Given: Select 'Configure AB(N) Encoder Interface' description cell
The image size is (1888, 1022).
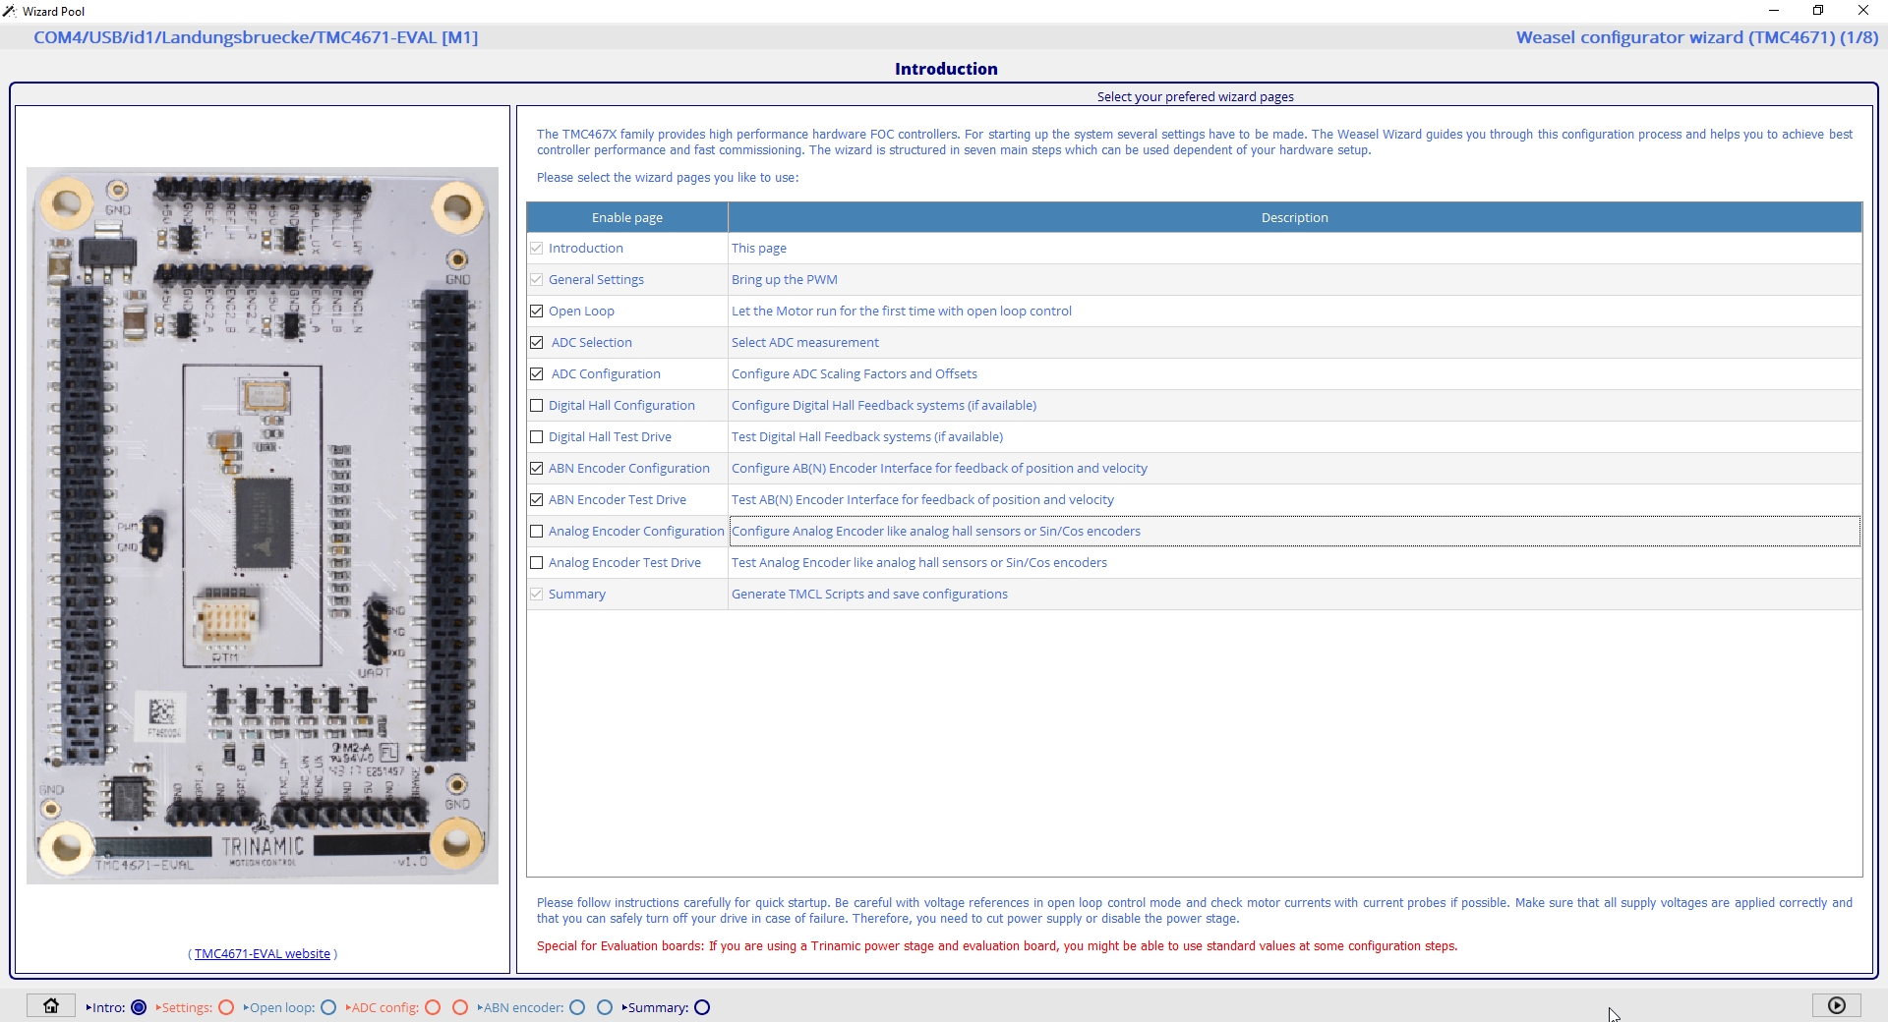Looking at the screenshot, I should pyautogui.click(x=1294, y=469).
